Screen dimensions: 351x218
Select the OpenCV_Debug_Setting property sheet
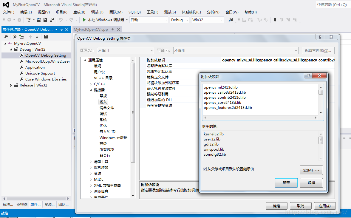pos(46,55)
